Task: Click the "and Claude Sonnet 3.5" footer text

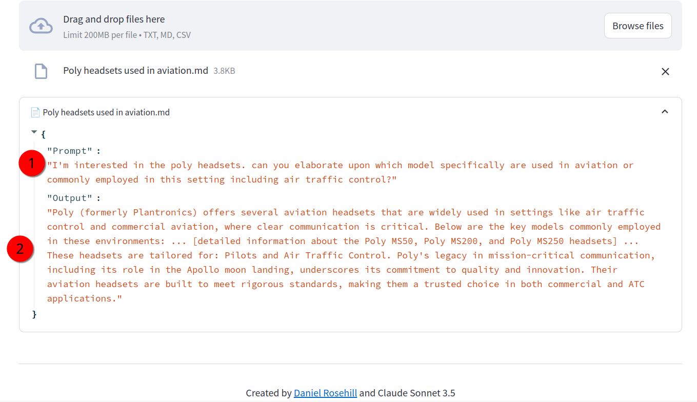Action: point(407,393)
